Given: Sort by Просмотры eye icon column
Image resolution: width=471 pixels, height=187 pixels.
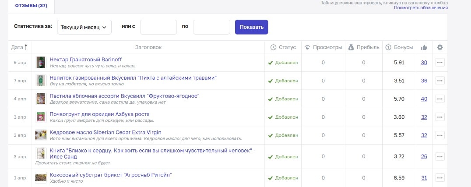Looking at the screenshot, I should coord(307,47).
